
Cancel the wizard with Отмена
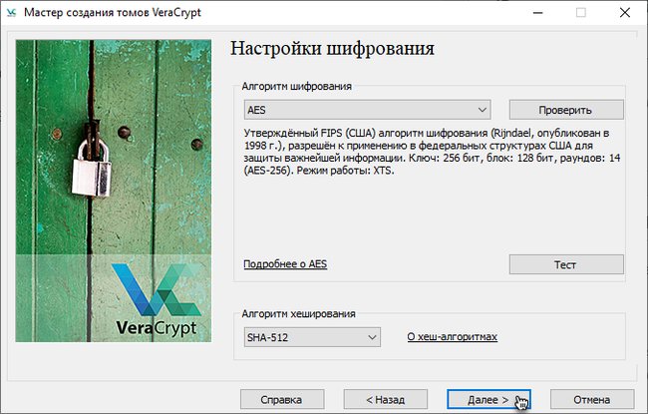(592, 399)
